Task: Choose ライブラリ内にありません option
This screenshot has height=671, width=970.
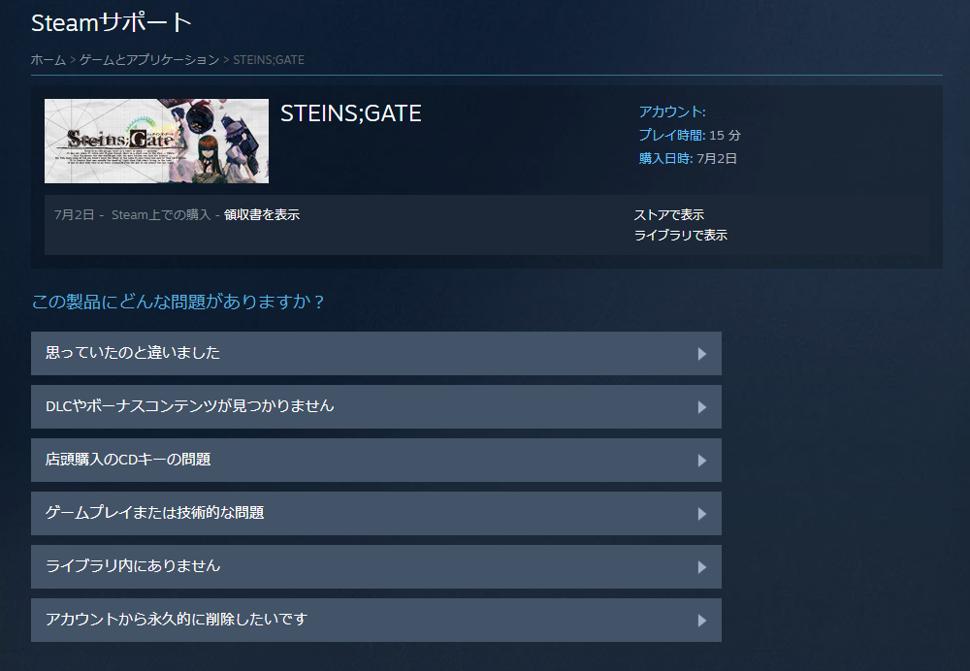Action: [376, 566]
